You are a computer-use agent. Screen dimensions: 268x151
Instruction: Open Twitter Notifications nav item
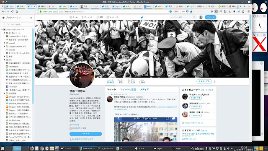(100, 17)
